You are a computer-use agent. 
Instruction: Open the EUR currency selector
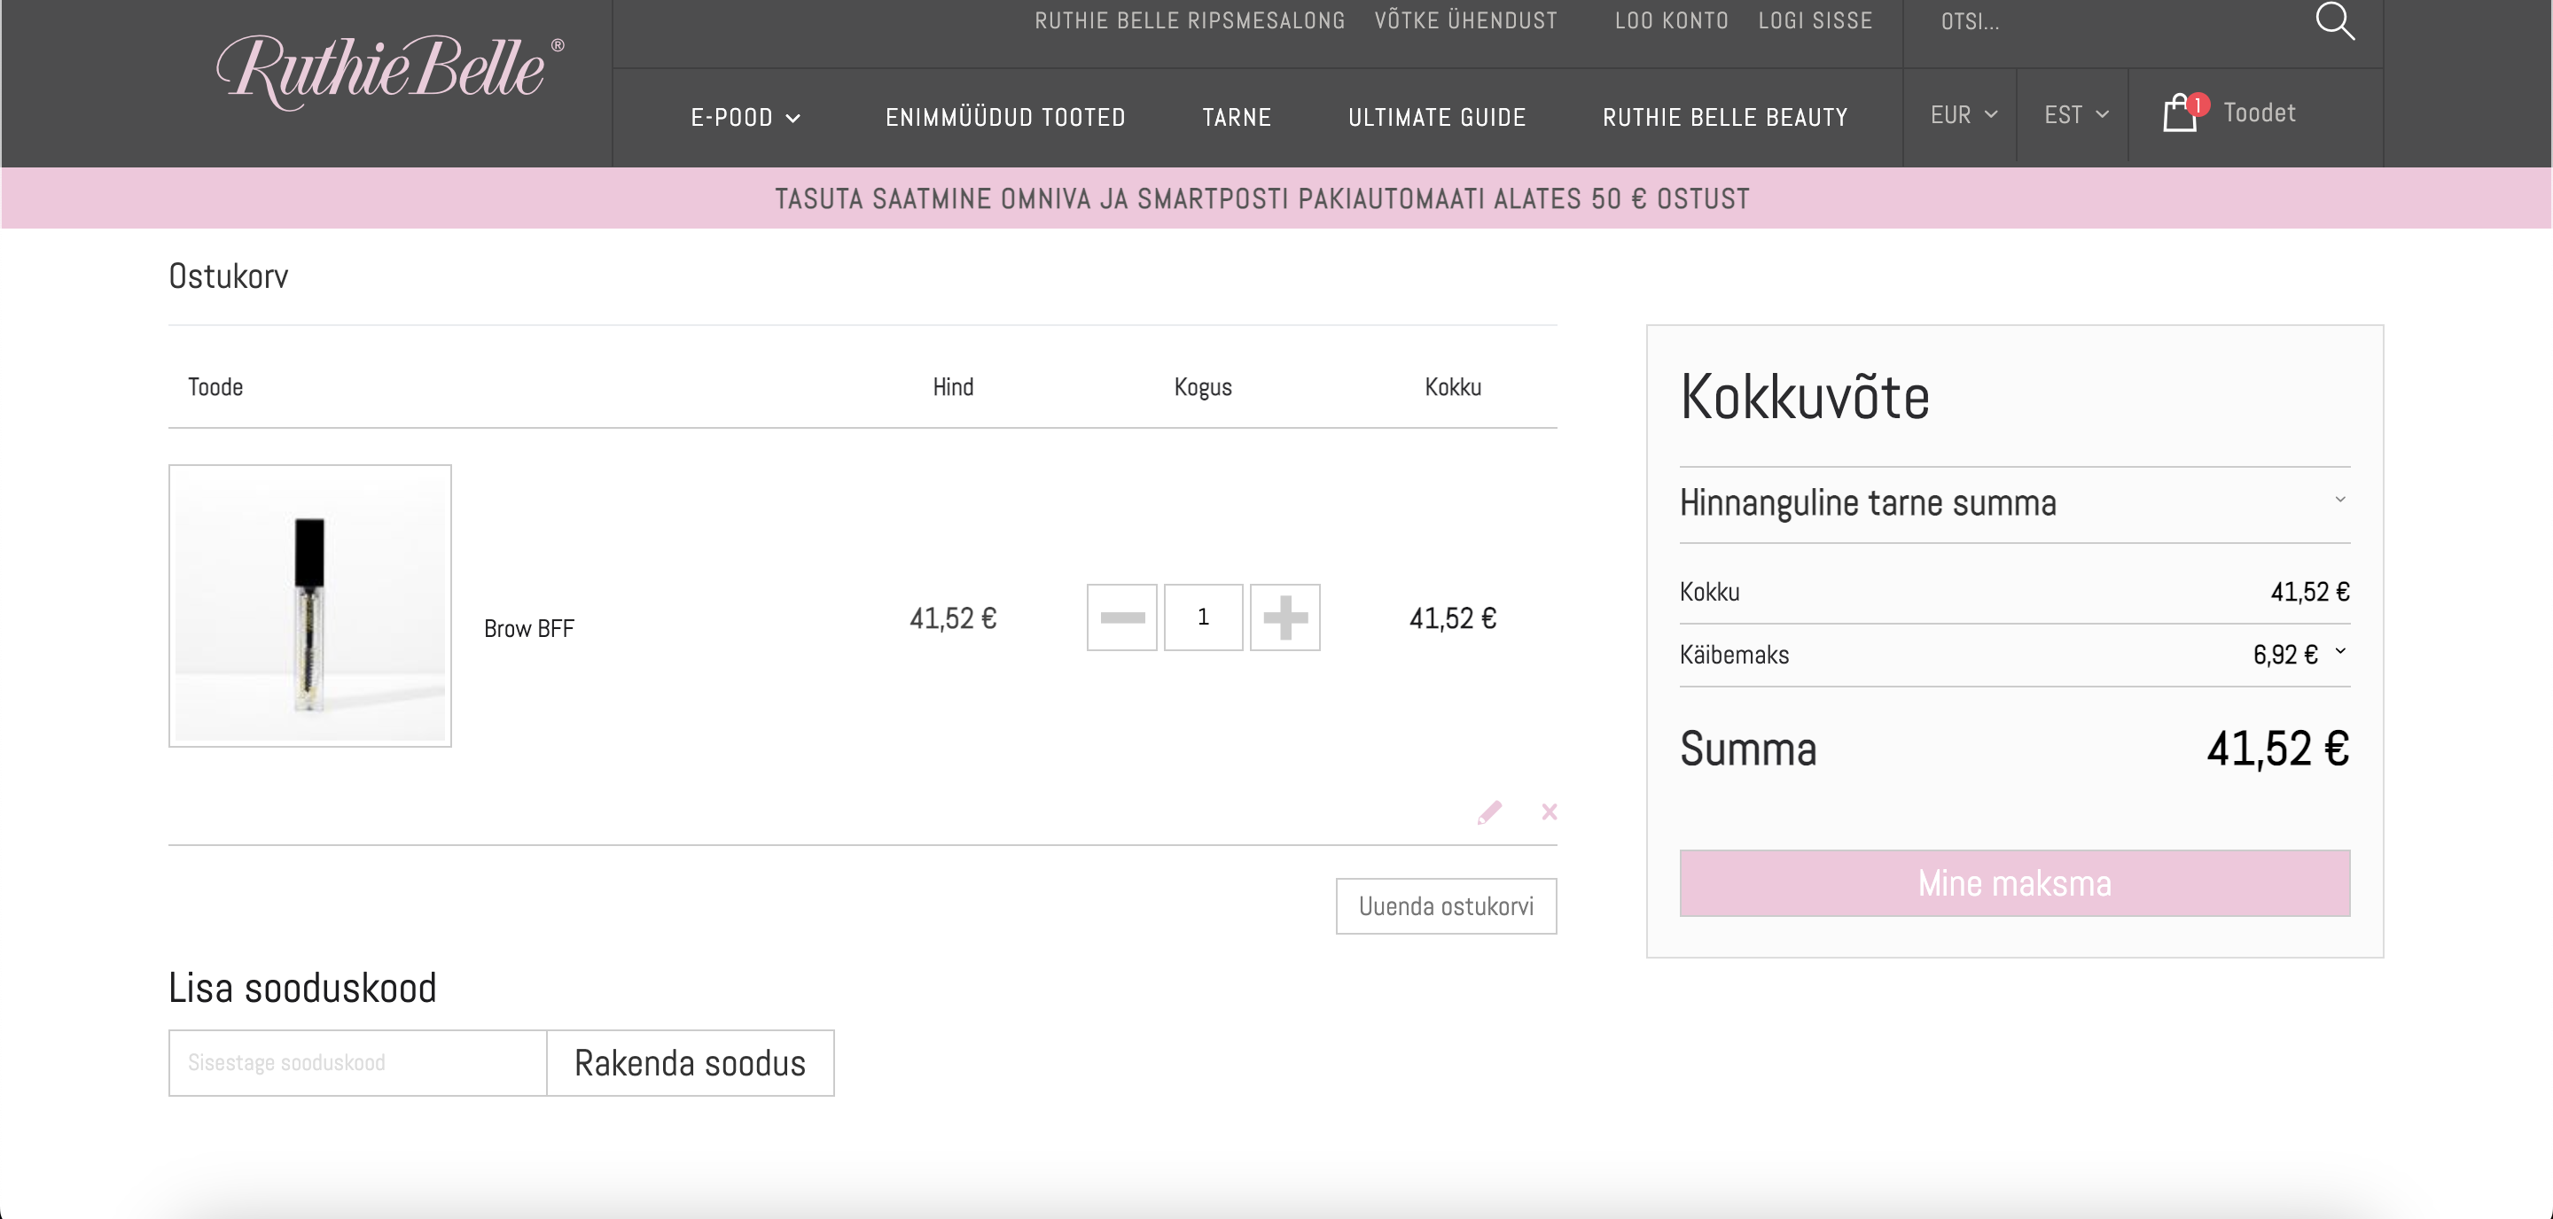1963,115
